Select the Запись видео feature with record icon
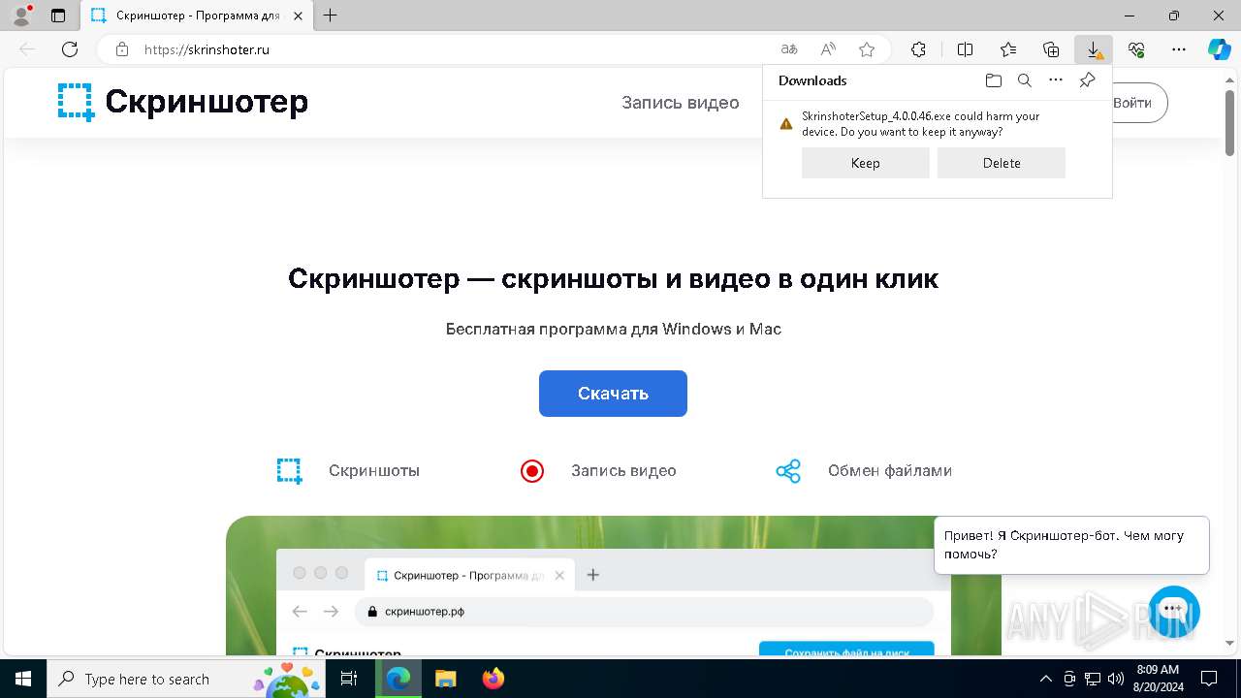 click(598, 471)
